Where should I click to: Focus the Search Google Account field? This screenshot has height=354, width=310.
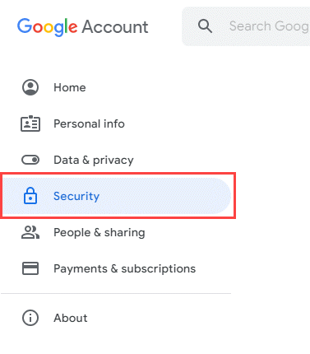[269, 26]
